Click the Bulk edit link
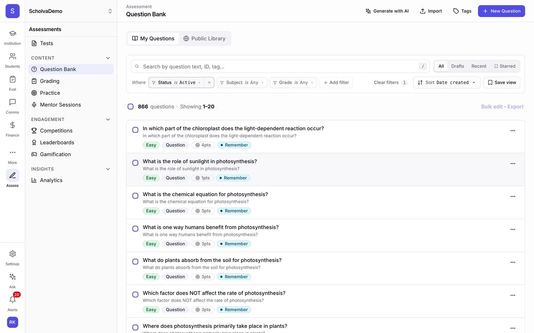The width and height of the screenshot is (534, 333). point(492,107)
